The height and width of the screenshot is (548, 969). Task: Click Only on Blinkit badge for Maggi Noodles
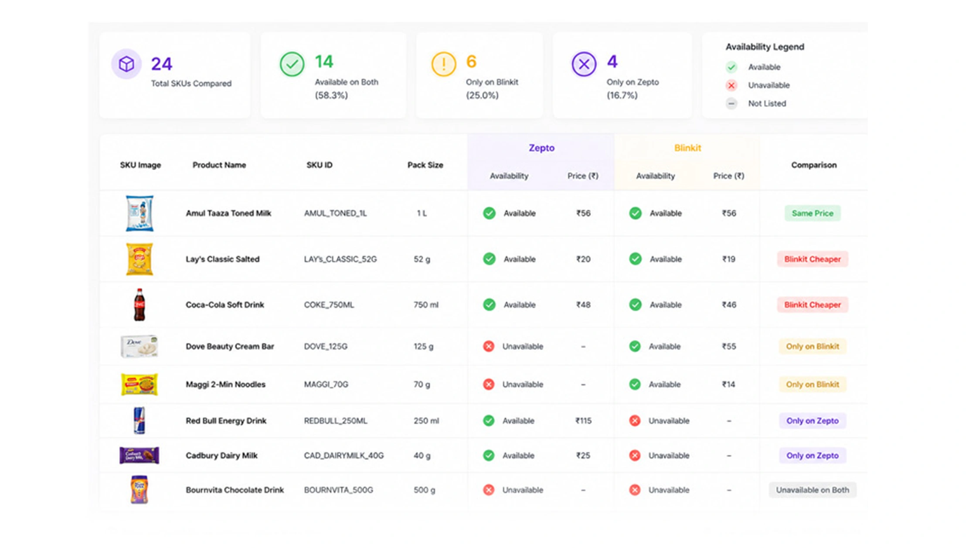813,385
